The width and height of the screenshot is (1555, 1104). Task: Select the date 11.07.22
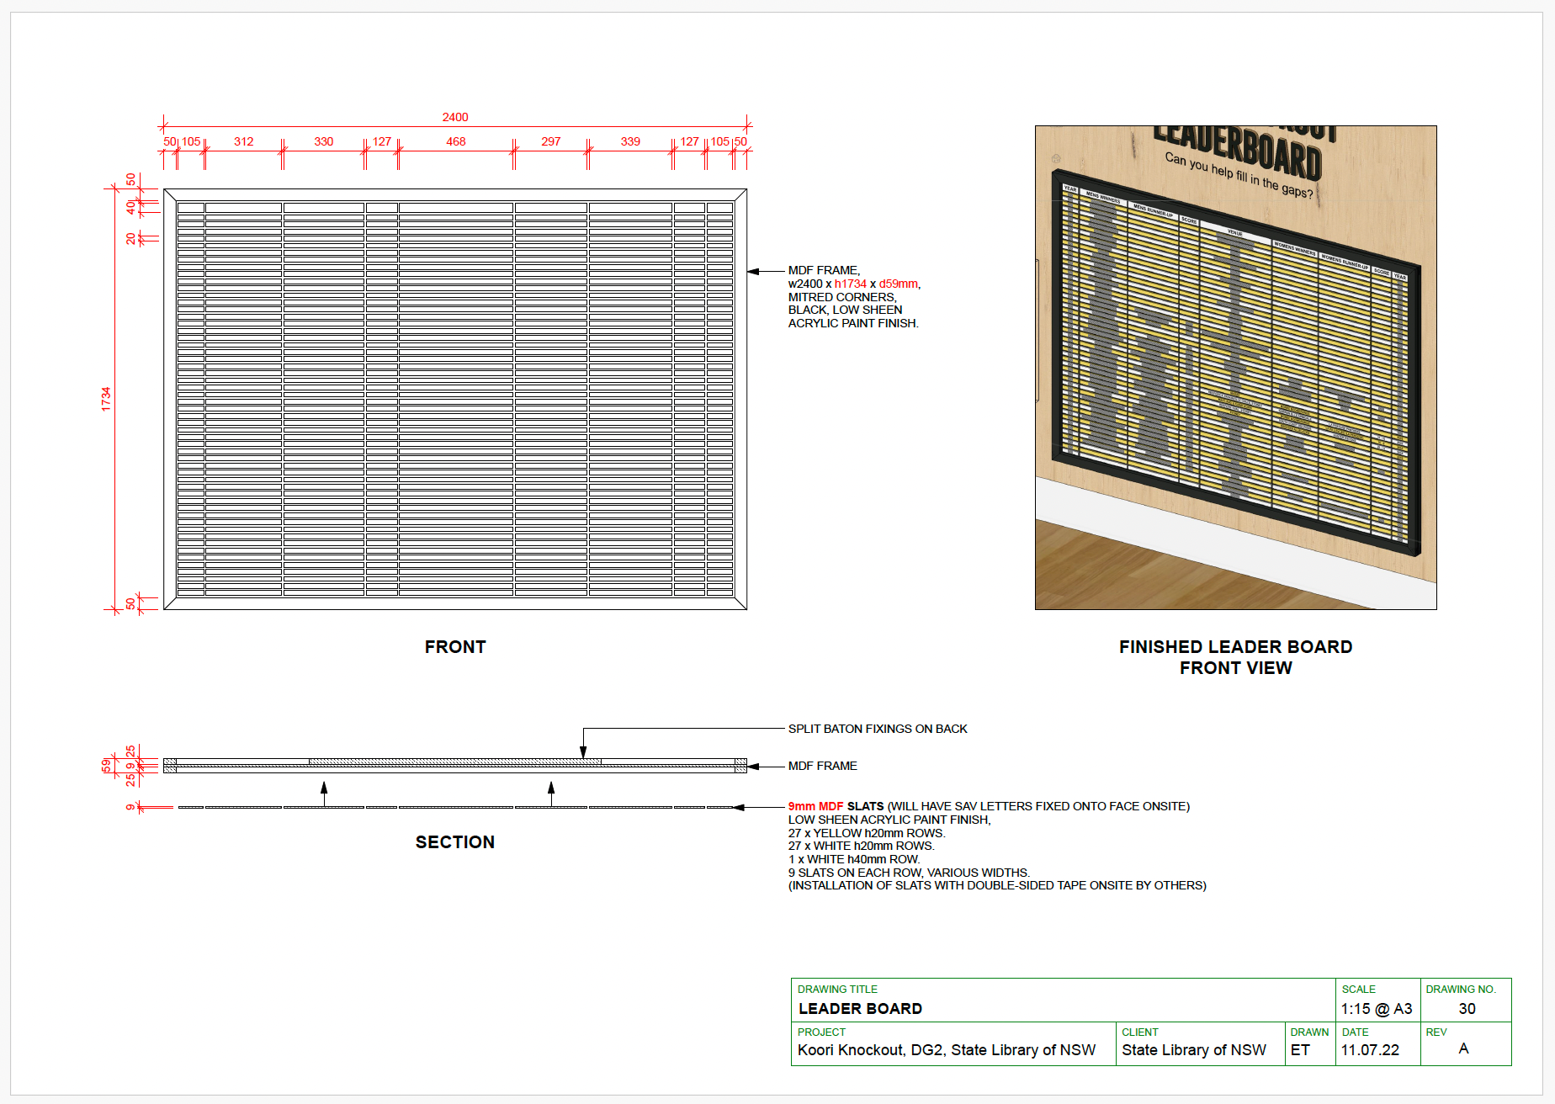click(1370, 1050)
